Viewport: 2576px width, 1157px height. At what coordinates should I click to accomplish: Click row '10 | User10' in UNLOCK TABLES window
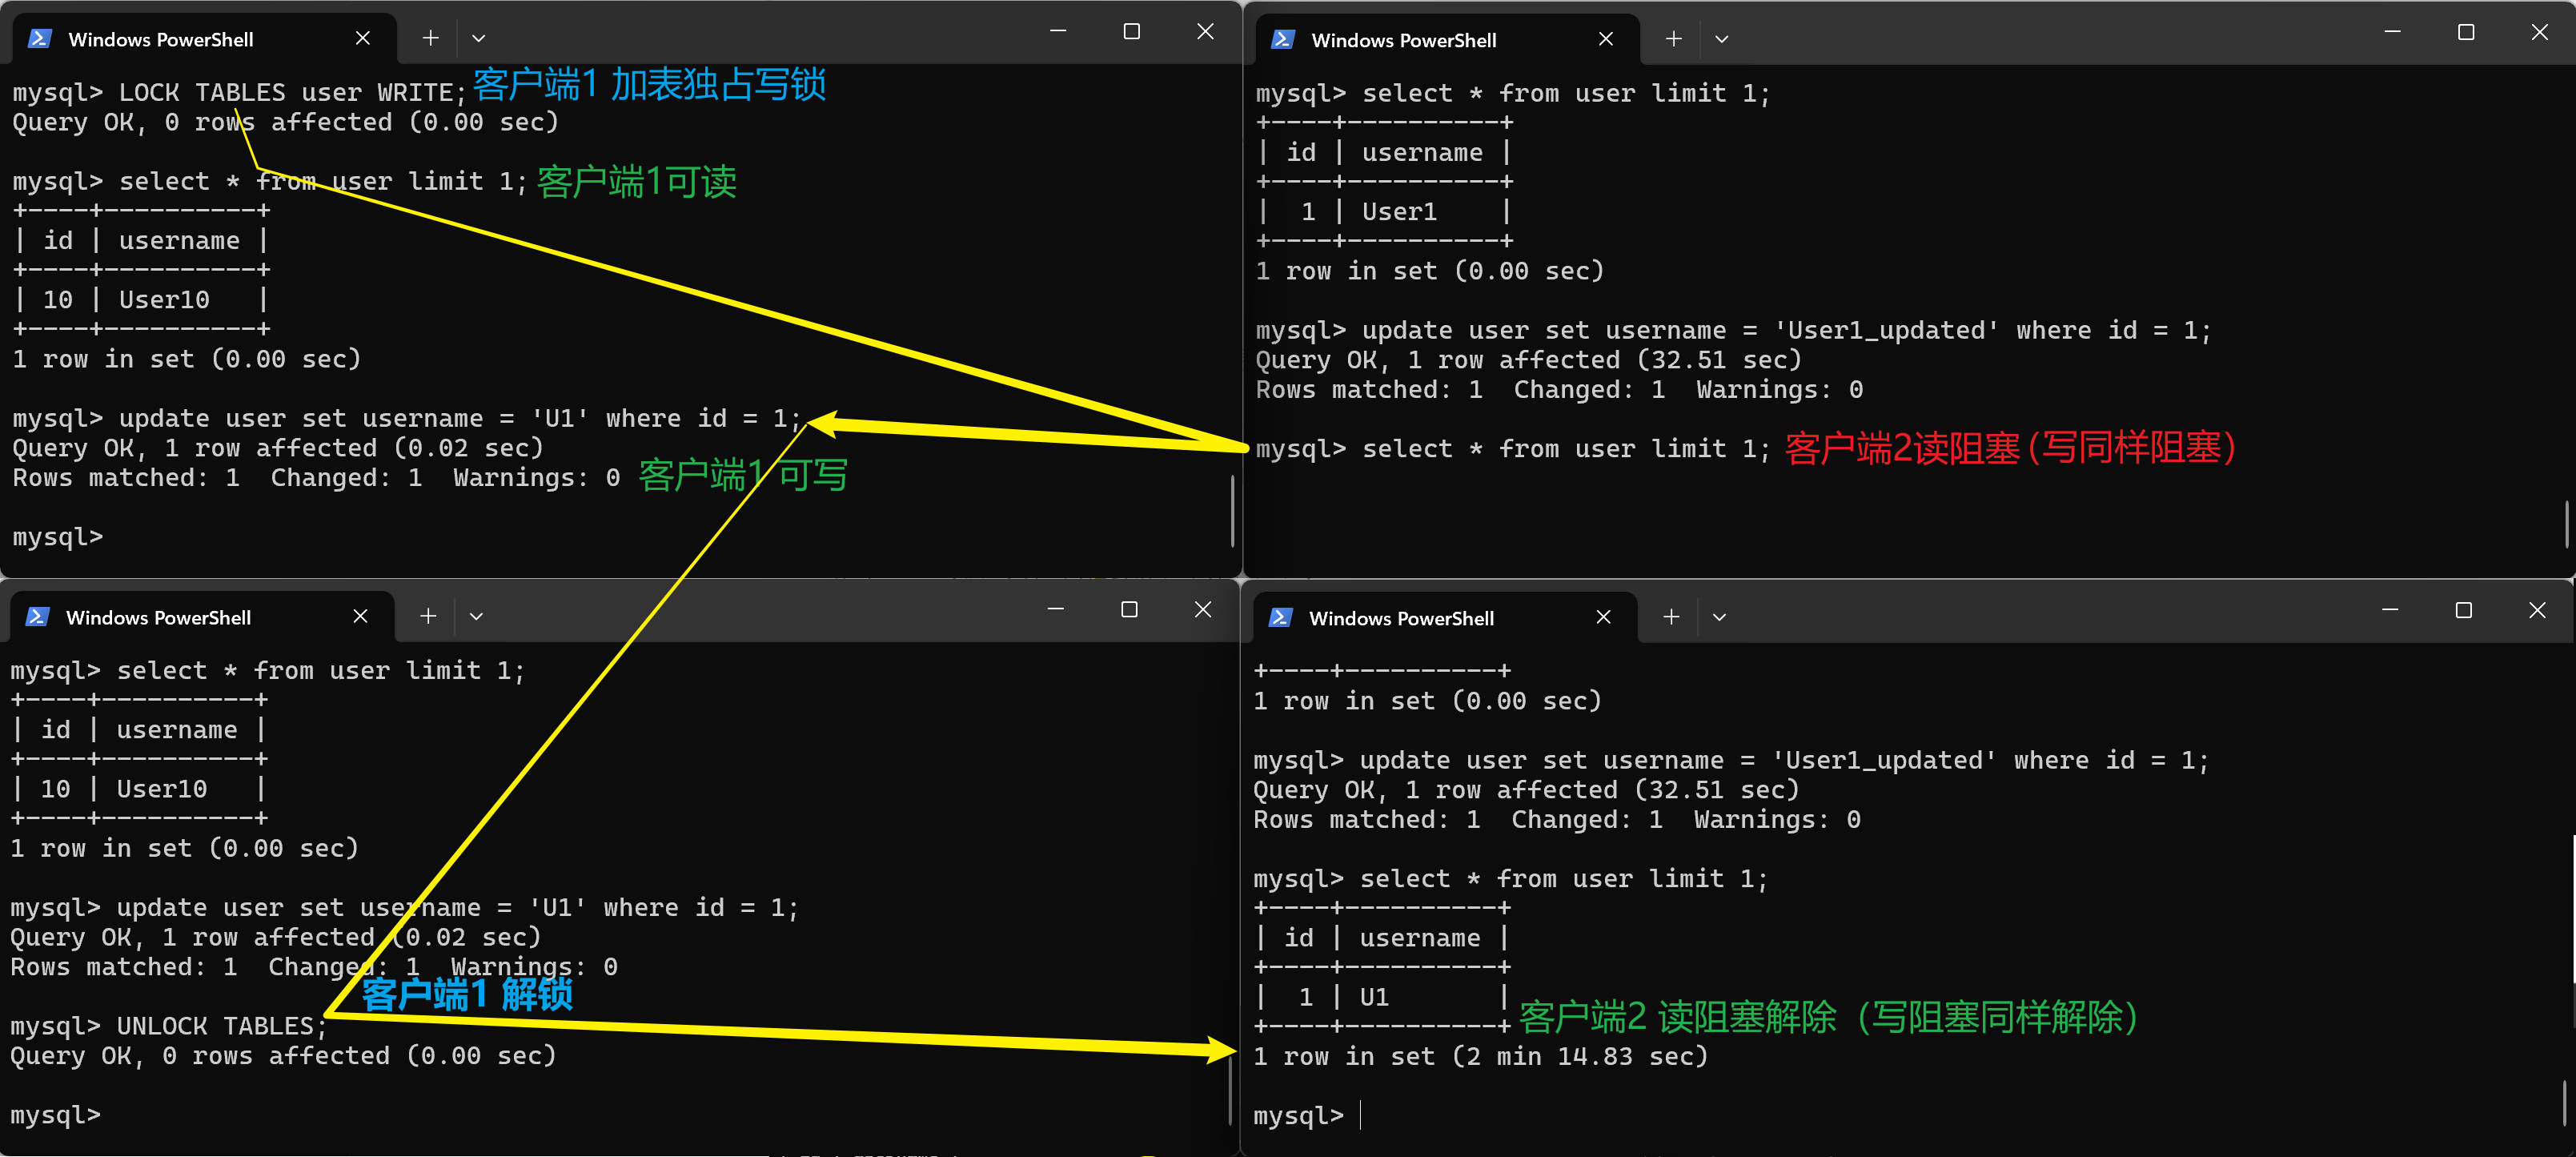(x=139, y=789)
